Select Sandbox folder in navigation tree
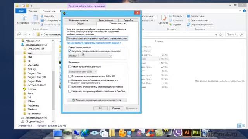Screen dimensions: 248x139 (x=32, y=89)
